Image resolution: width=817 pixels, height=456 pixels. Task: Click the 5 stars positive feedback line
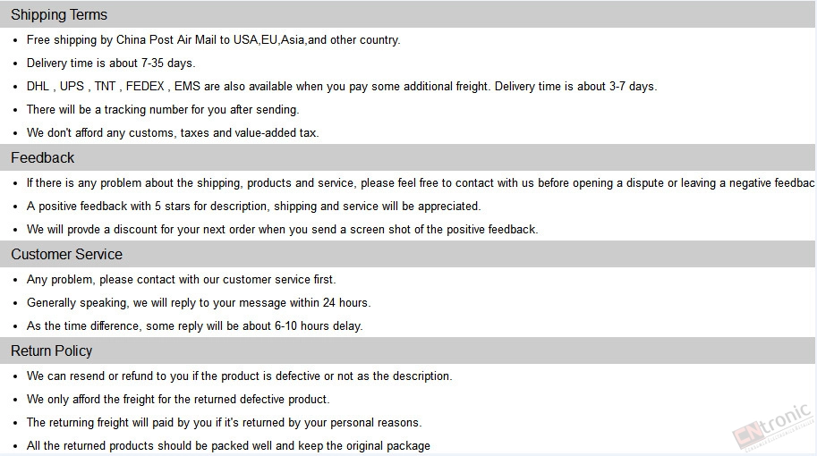click(x=254, y=207)
